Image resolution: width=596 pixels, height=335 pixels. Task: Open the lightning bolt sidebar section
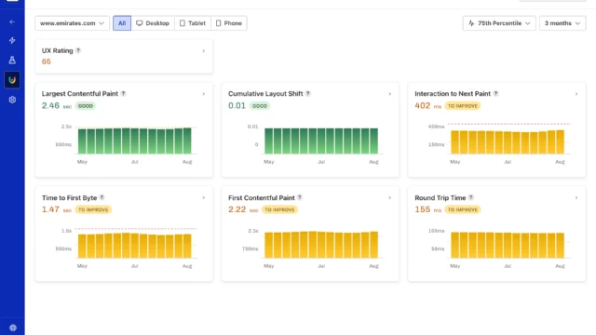(12, 40)
